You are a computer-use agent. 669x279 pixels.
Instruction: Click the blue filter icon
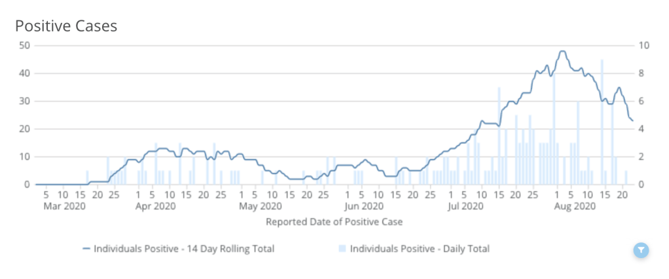tap(642, 249)
